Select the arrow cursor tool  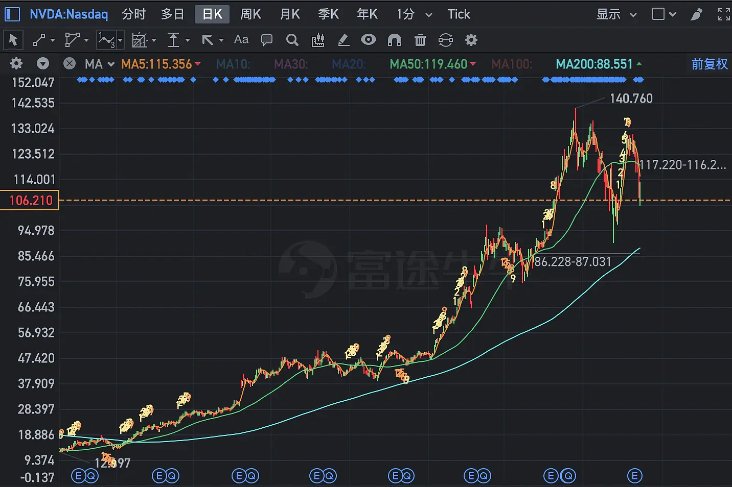click(x=13, y=40)
